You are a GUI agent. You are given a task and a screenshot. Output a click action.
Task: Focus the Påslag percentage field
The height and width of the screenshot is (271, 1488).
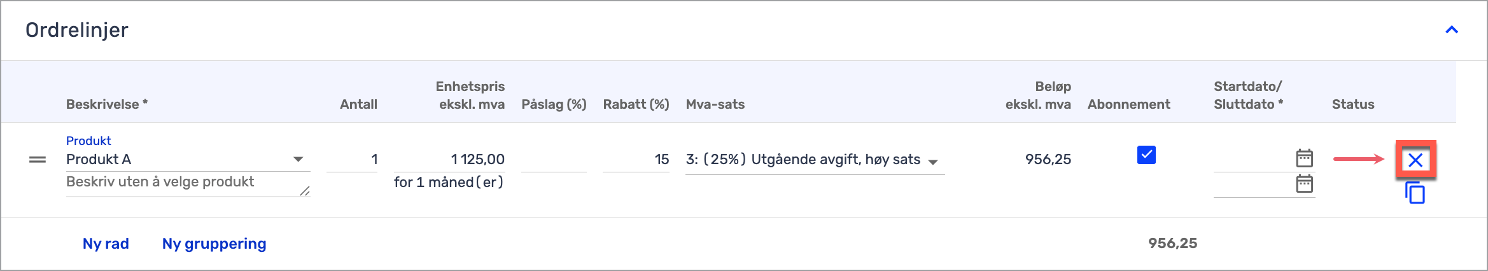pyautogui.click(x=553, y=160)
